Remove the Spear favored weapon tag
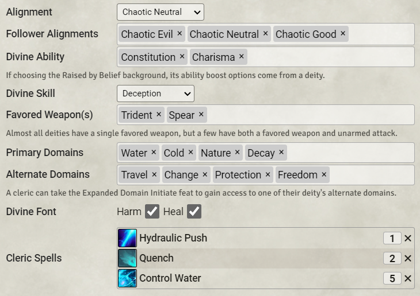This screenshot has width=420, height=296. point(201,115)
